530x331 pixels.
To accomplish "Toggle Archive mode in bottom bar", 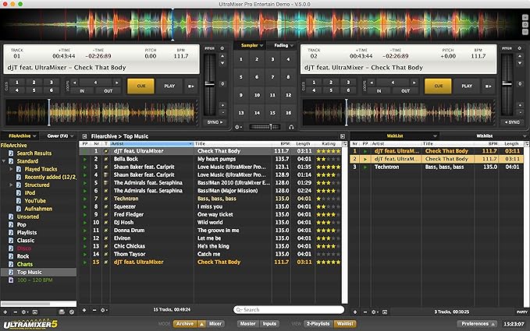I will click(185, 322).
